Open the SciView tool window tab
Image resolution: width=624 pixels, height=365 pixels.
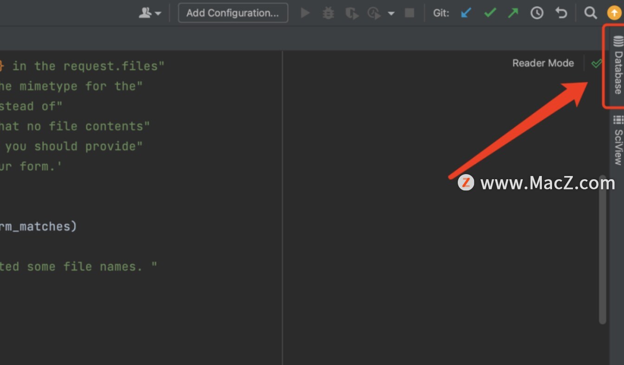click(x=617, y=140)
